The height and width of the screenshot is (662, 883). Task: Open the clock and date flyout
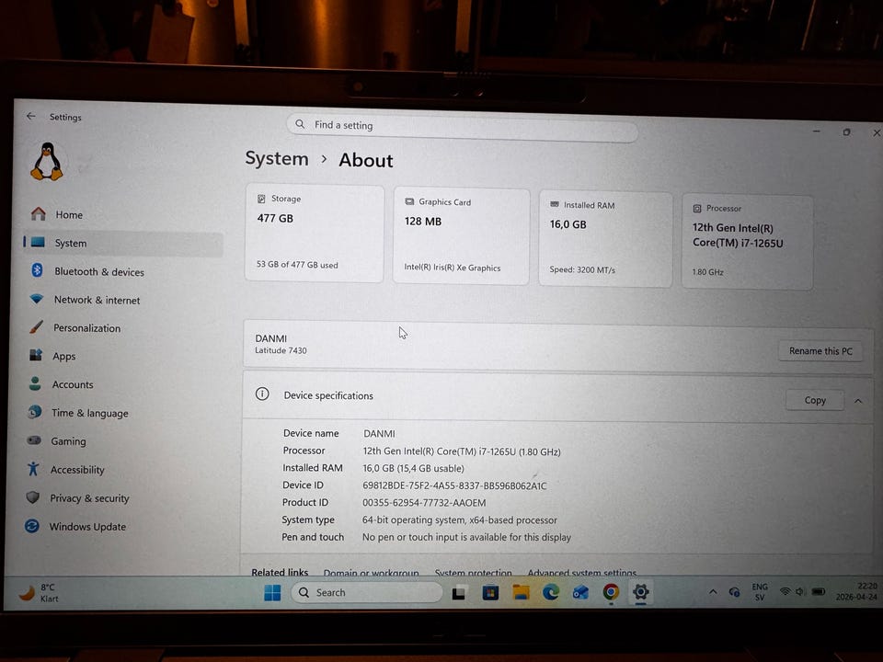[x=856, y=591]
